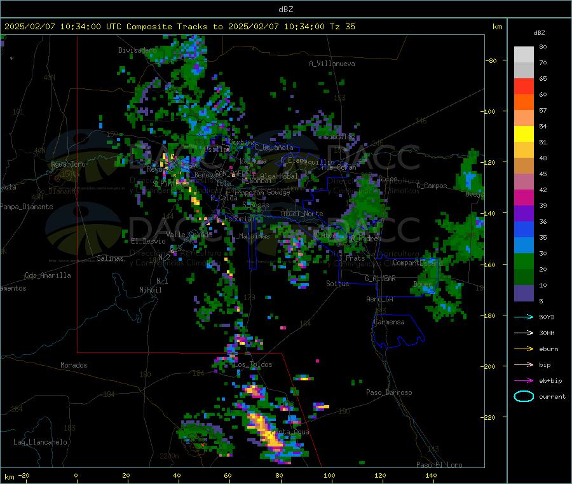Click the purple 39 dBZ legend swatch
Image resolution: width=572 pixels, height=484 pixels.
pos(524,214)
